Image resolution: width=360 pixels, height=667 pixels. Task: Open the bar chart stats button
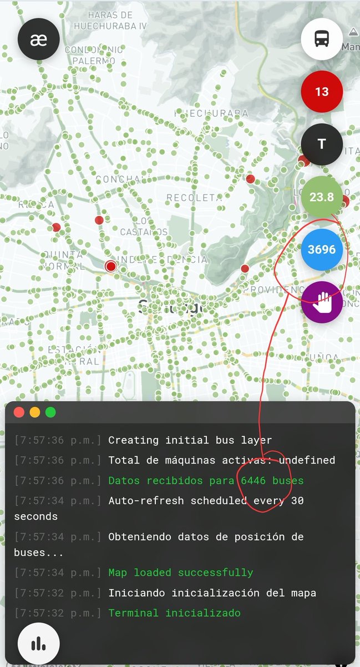pyautogui.click(x=39, y=644)
